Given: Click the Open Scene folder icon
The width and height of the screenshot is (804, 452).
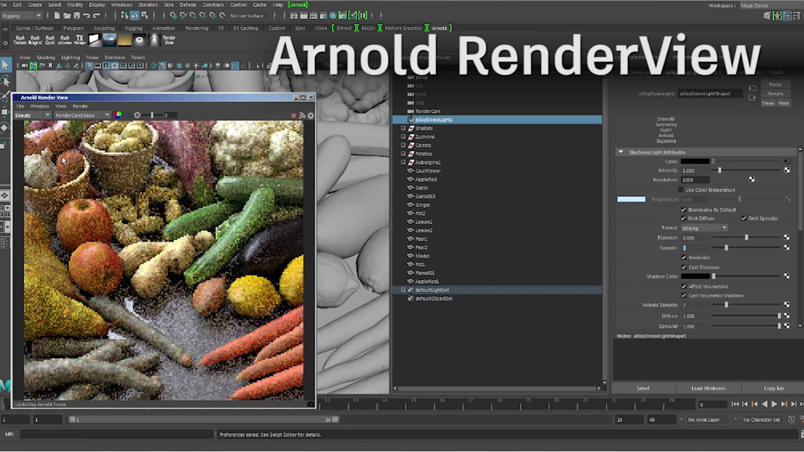Looking at the screenshot, I should click(67, 16).
